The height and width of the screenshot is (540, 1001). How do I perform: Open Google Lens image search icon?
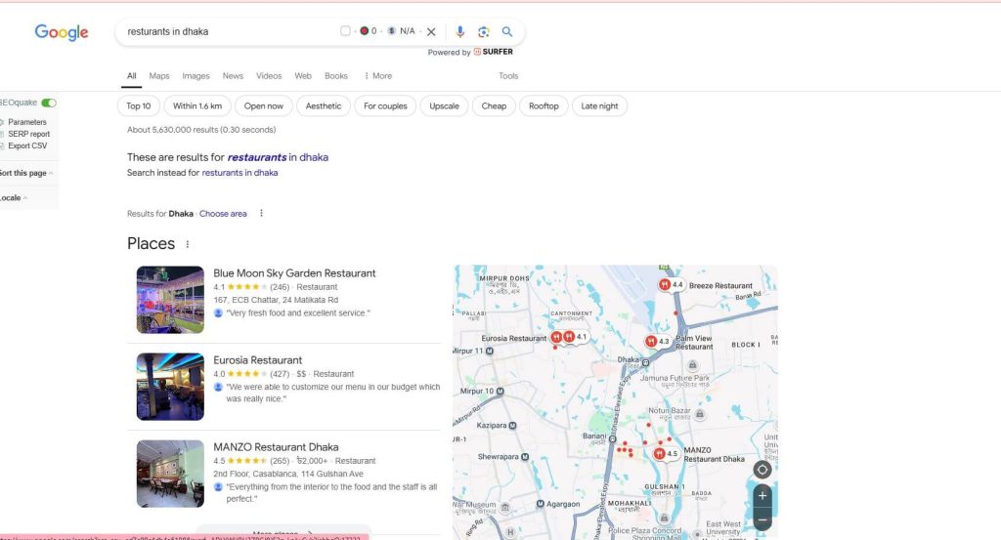tap(483, 32)
